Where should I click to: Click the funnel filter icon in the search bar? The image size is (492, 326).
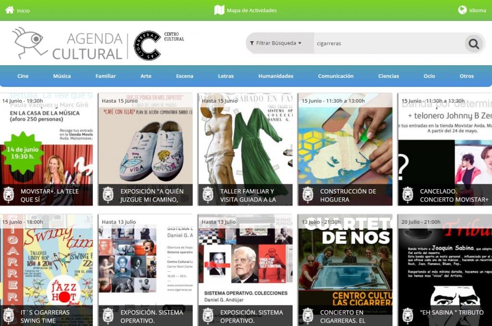click(x=252, y=43)
